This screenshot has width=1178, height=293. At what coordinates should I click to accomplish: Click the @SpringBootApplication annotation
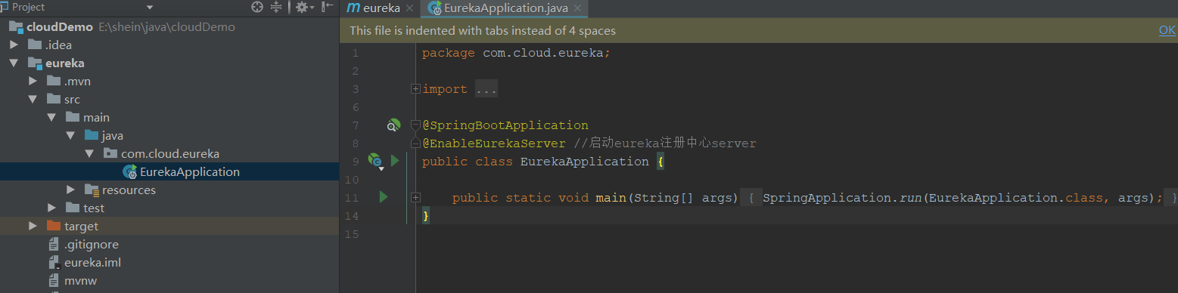(x=505, y=125)
